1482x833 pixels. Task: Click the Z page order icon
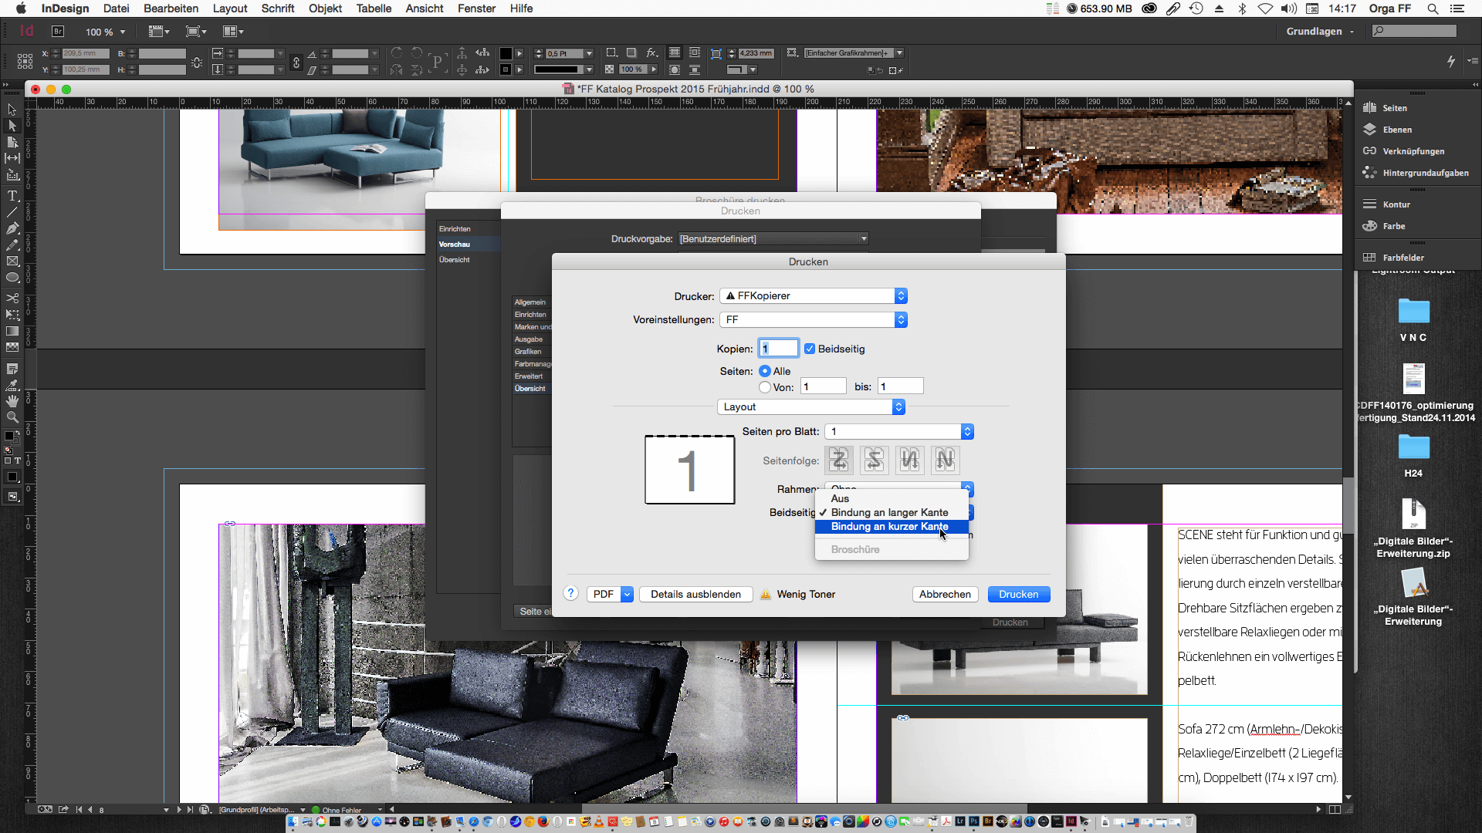click(839, 460)
